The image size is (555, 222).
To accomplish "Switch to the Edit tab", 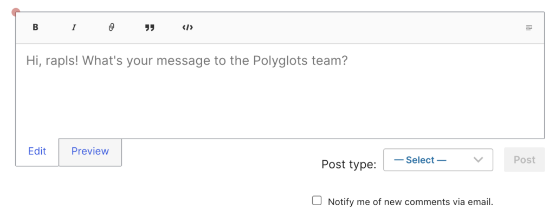I will tap(37, 152).
